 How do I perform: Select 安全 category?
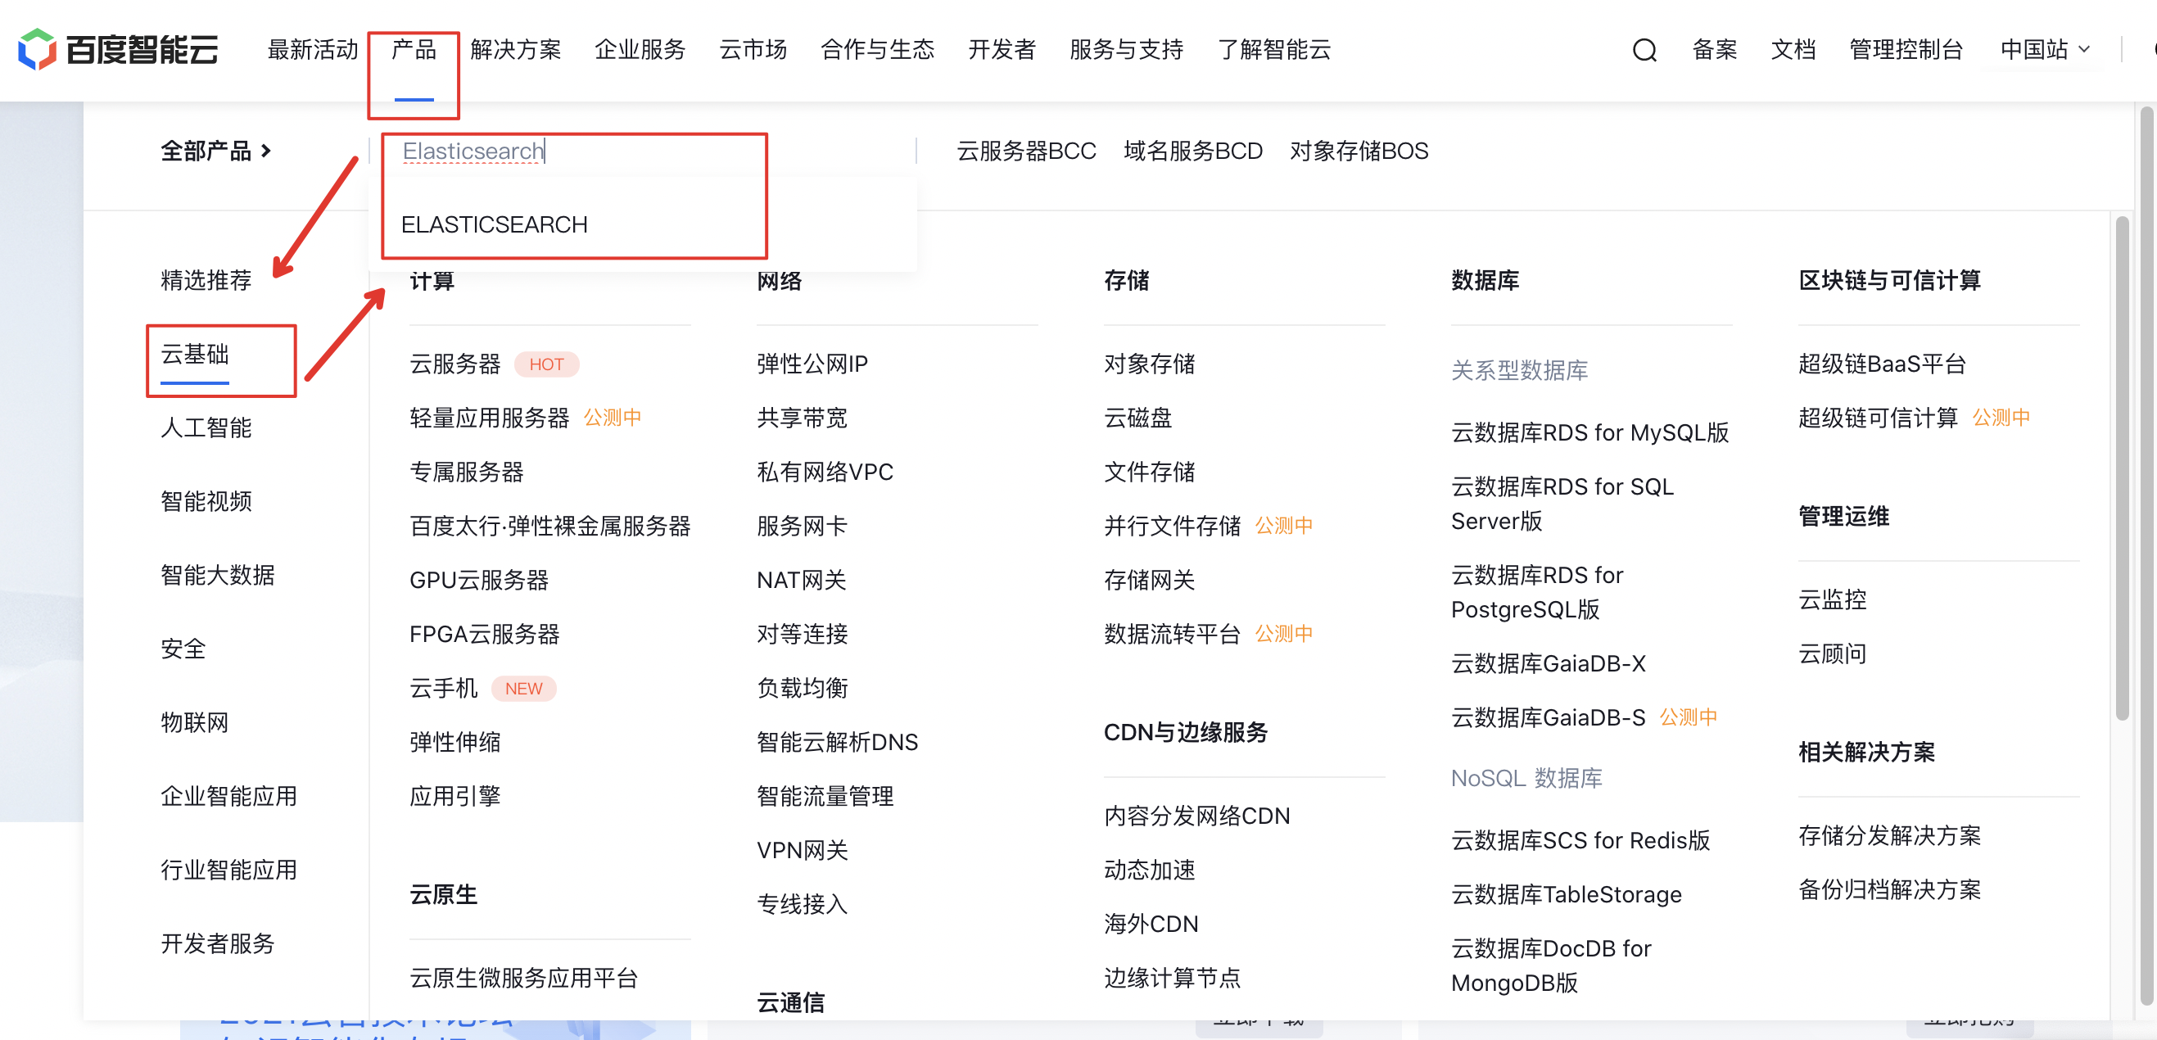pos(183,648)
